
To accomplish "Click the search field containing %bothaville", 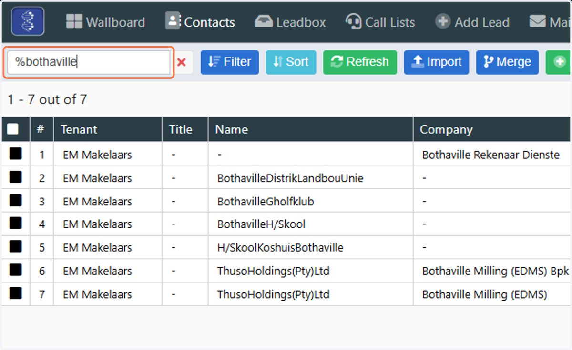I will (89, 62).
